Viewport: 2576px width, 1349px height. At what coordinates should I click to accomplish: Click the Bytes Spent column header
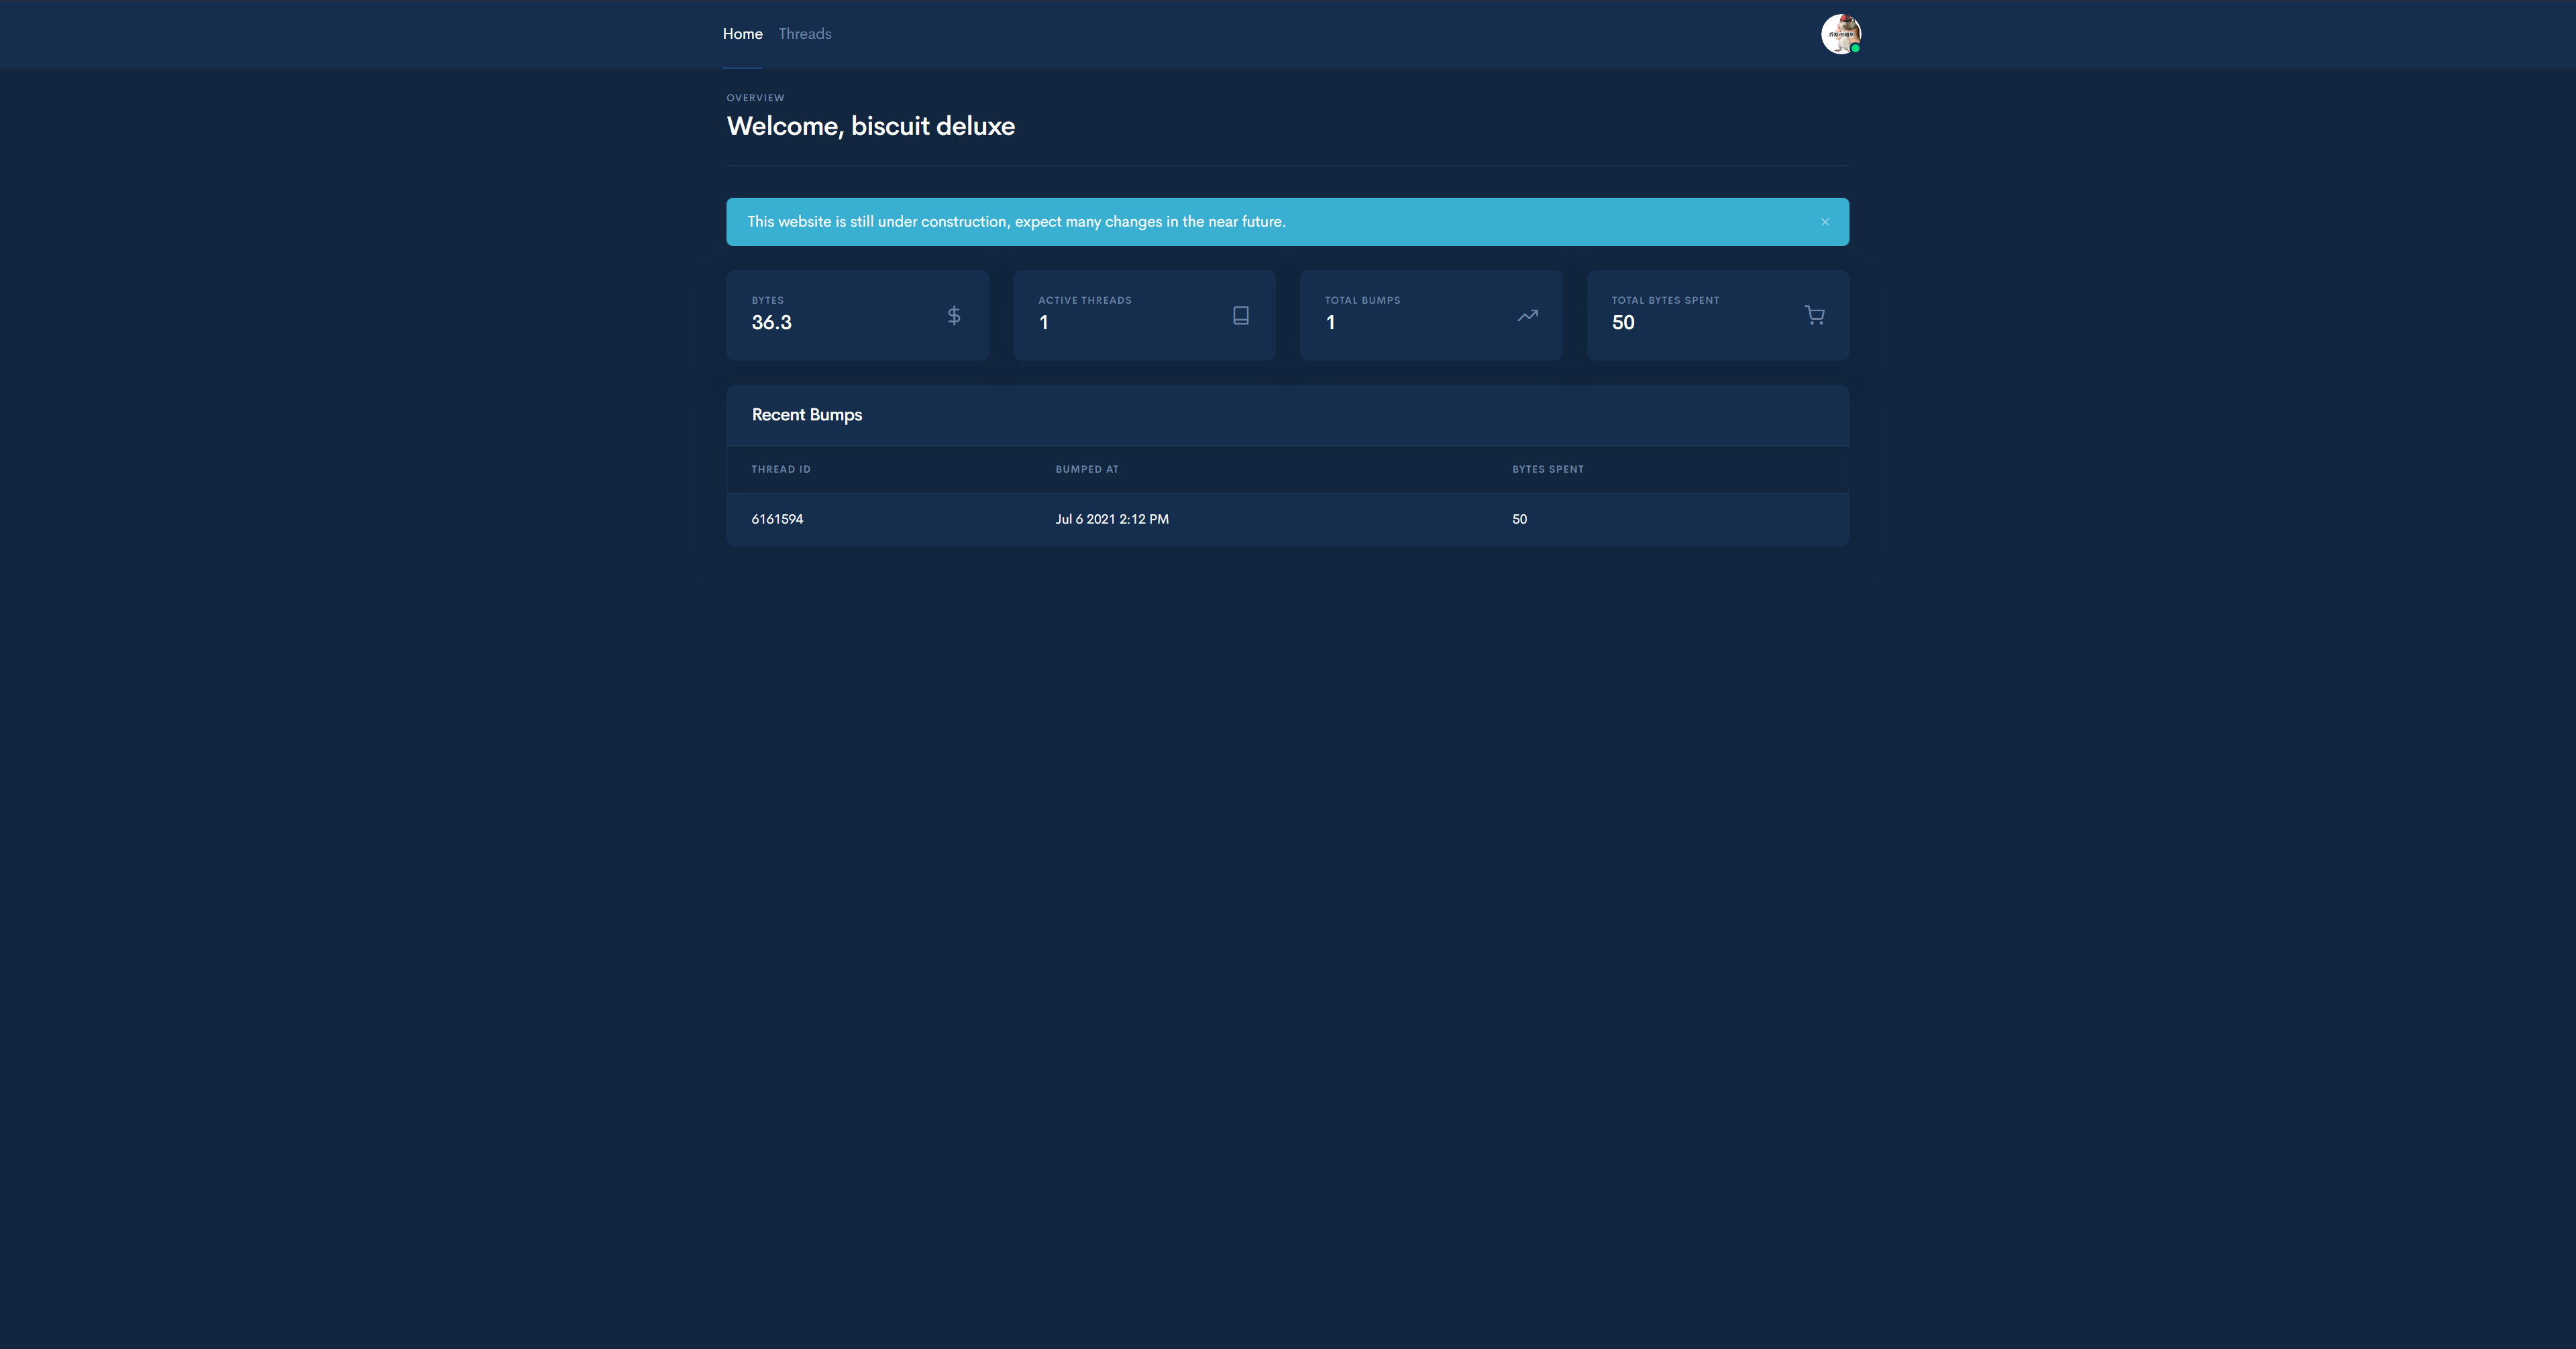point(1547,469)
